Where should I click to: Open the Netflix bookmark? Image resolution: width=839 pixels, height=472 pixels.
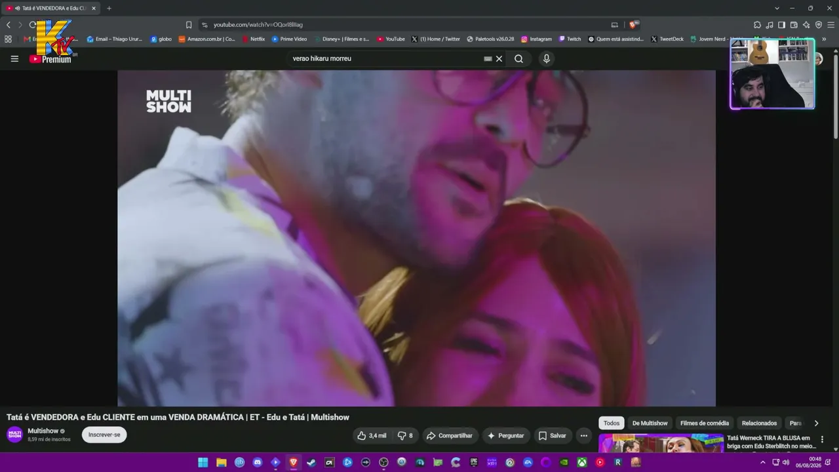tap(254, 39)
